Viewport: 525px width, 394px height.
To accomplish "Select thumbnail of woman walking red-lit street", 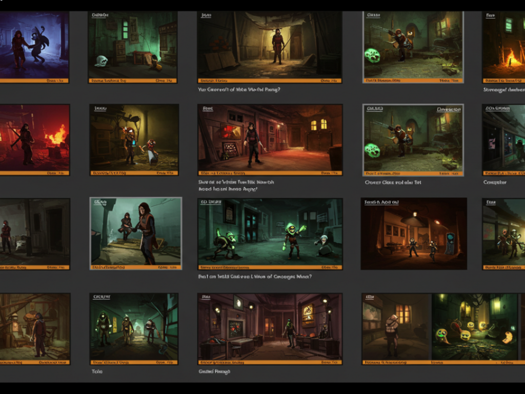I will click(270, 140).
